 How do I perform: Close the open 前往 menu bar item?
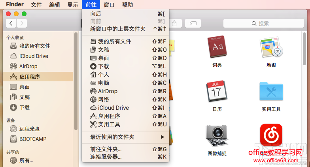pyautogui.click(x=91, y=4)
